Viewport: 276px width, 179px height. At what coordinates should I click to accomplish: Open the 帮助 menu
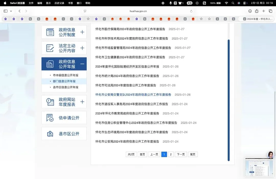tap(88, 3)
